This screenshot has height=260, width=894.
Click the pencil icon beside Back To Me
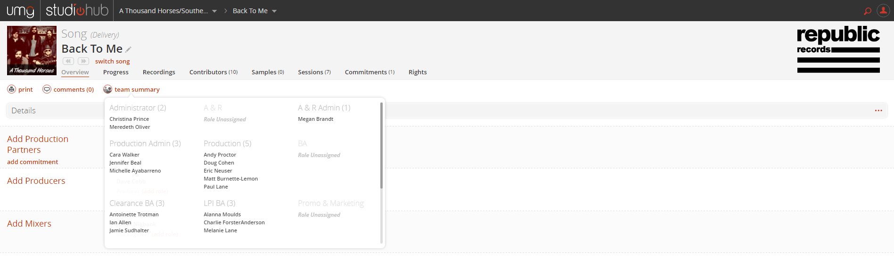tap(128, 49)
